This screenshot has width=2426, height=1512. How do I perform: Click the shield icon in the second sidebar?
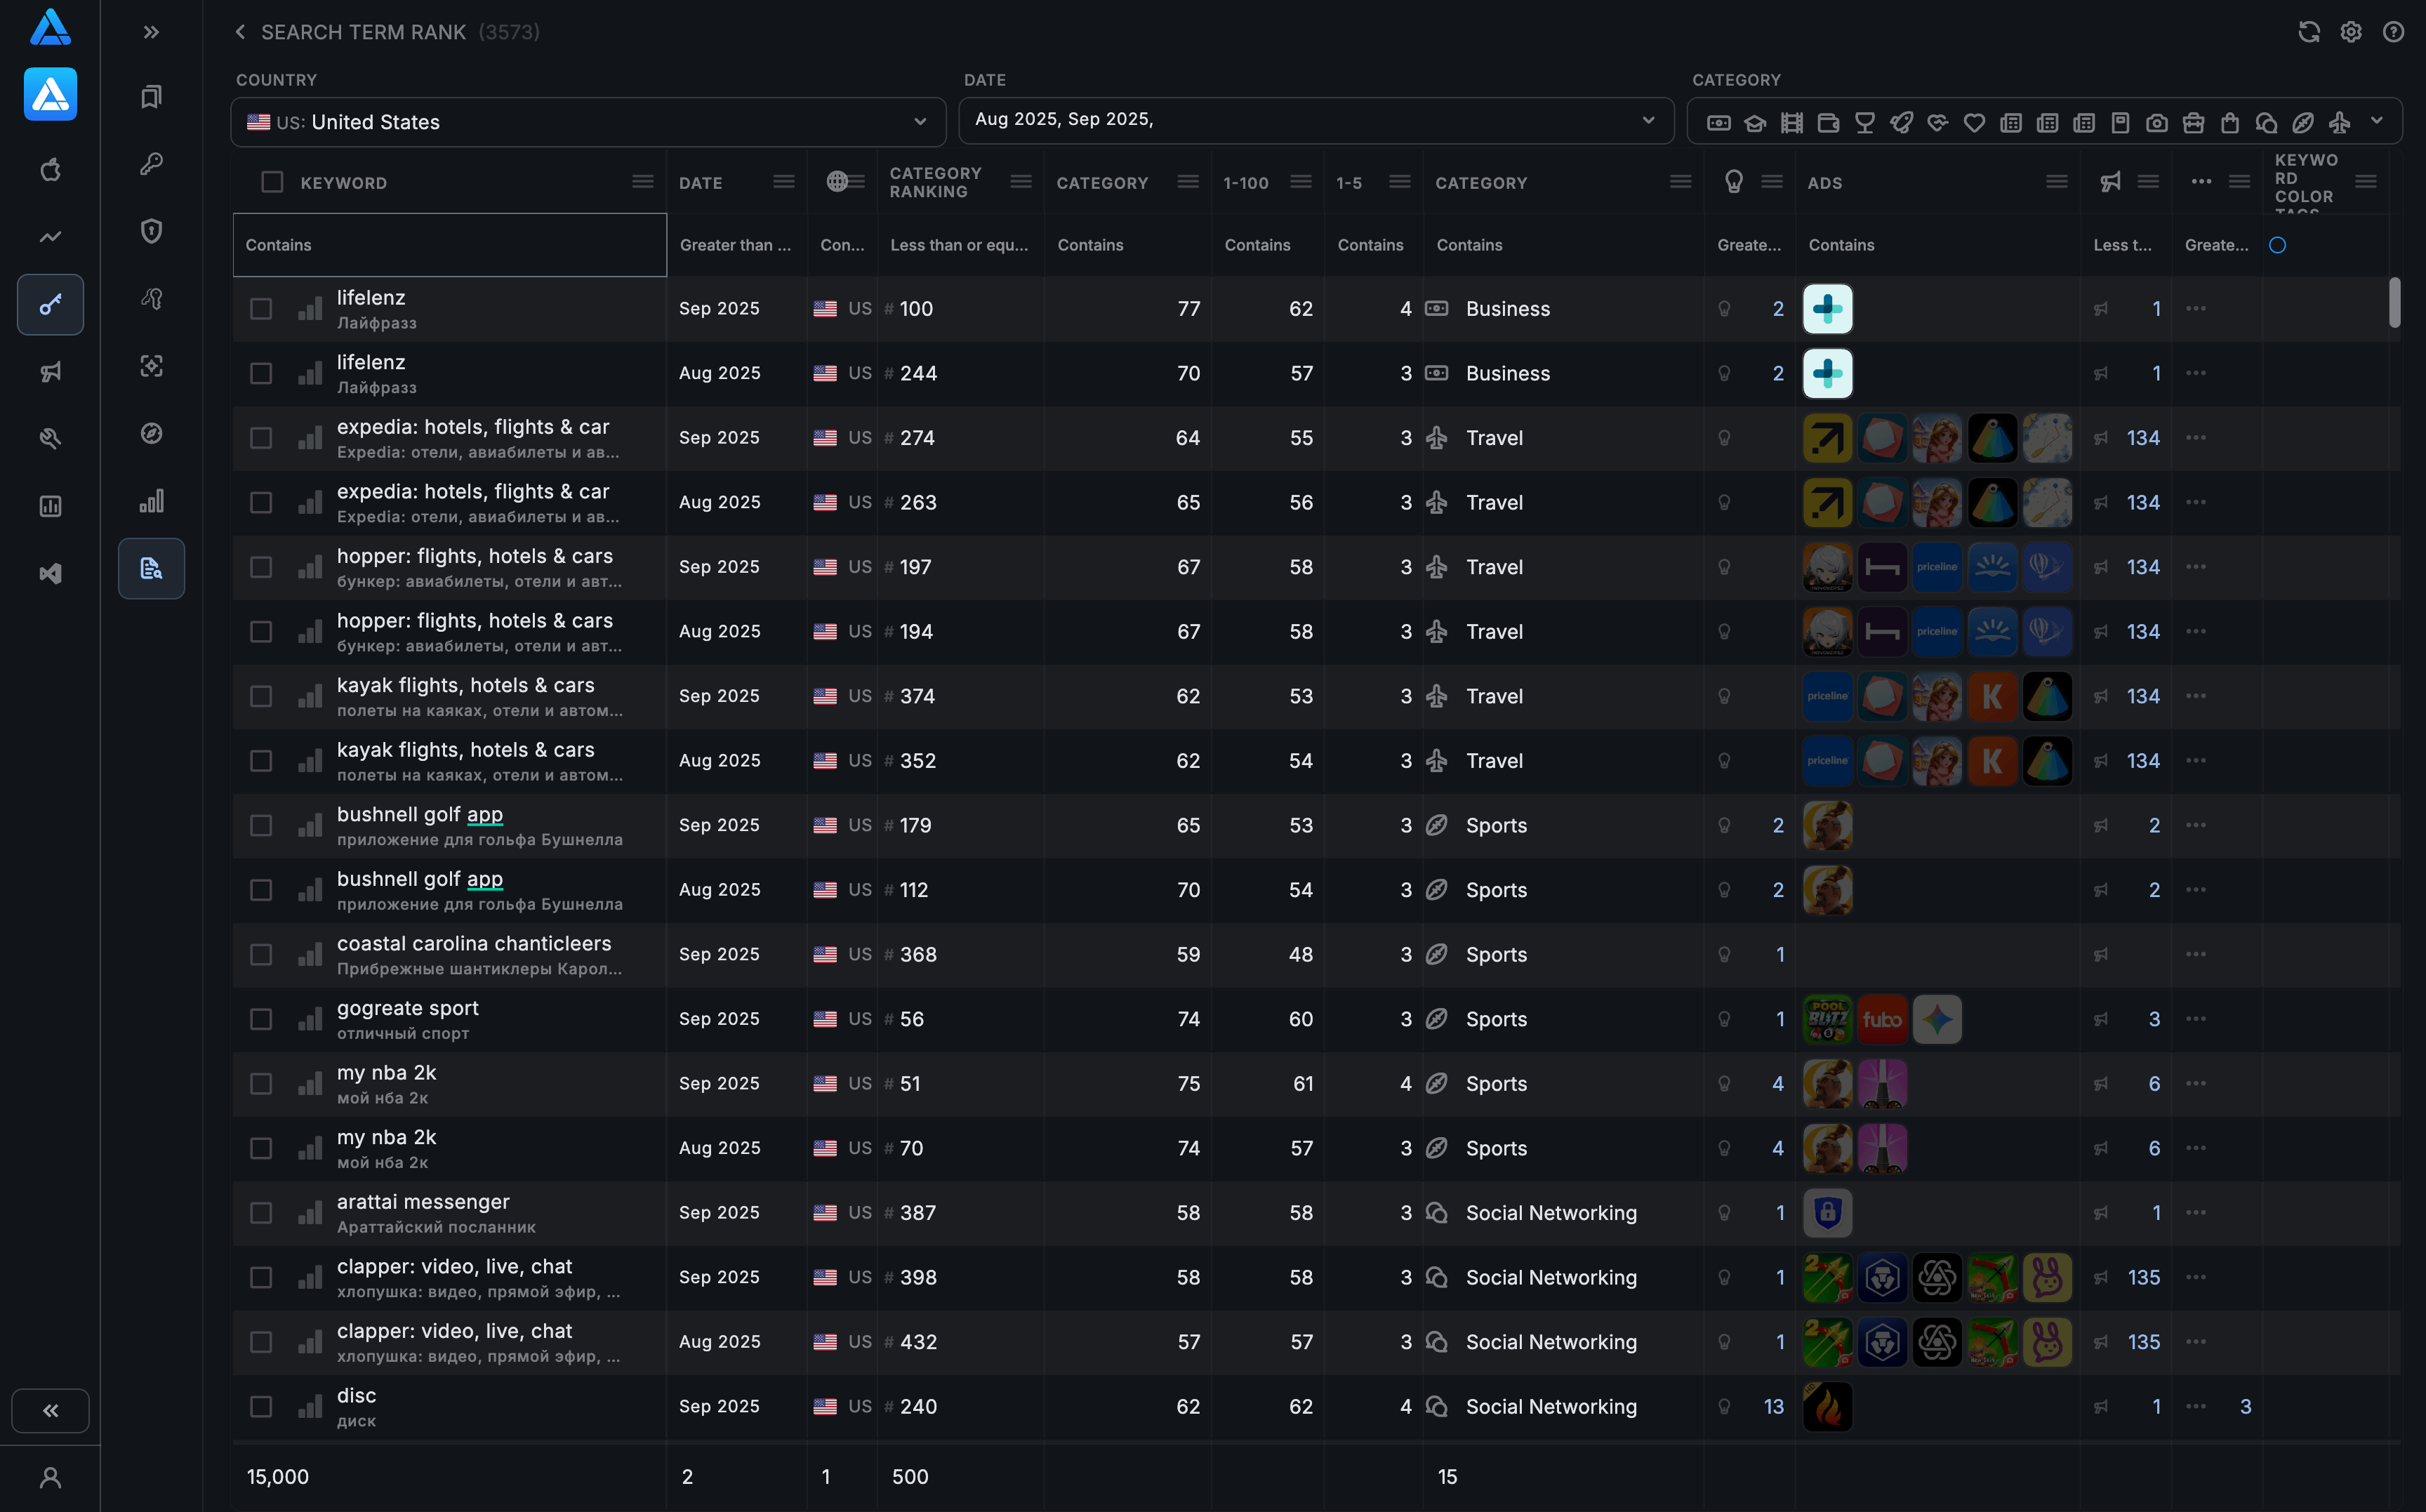click(x=151, y=231)
